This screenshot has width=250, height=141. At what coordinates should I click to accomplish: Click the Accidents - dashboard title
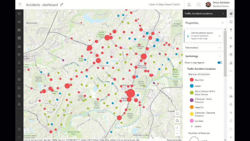coord(42,5)
